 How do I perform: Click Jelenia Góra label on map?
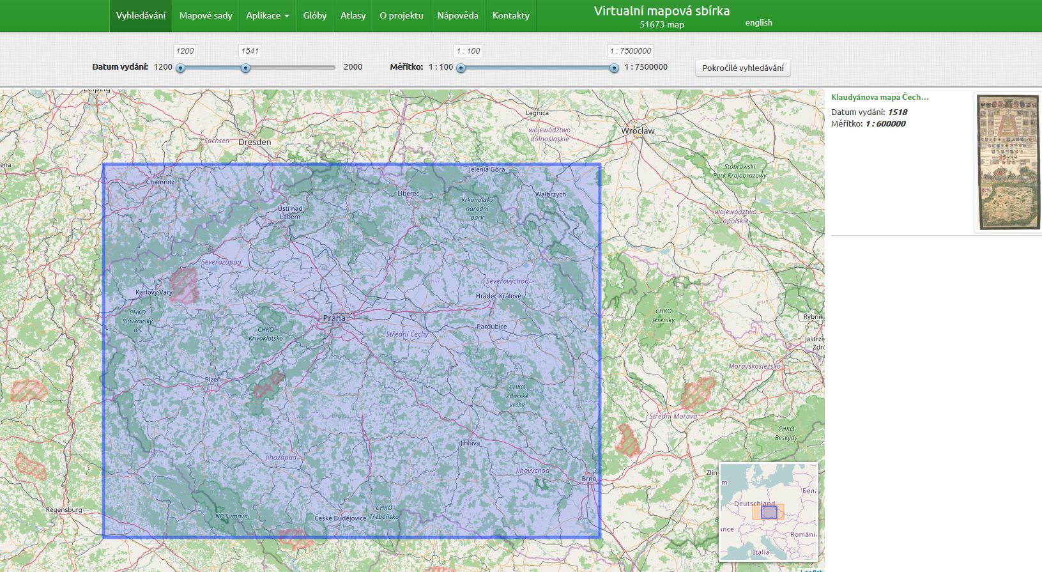[487, 169]
